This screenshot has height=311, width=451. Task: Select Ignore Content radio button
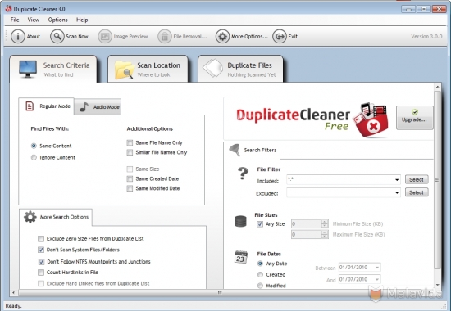(34, 157)
